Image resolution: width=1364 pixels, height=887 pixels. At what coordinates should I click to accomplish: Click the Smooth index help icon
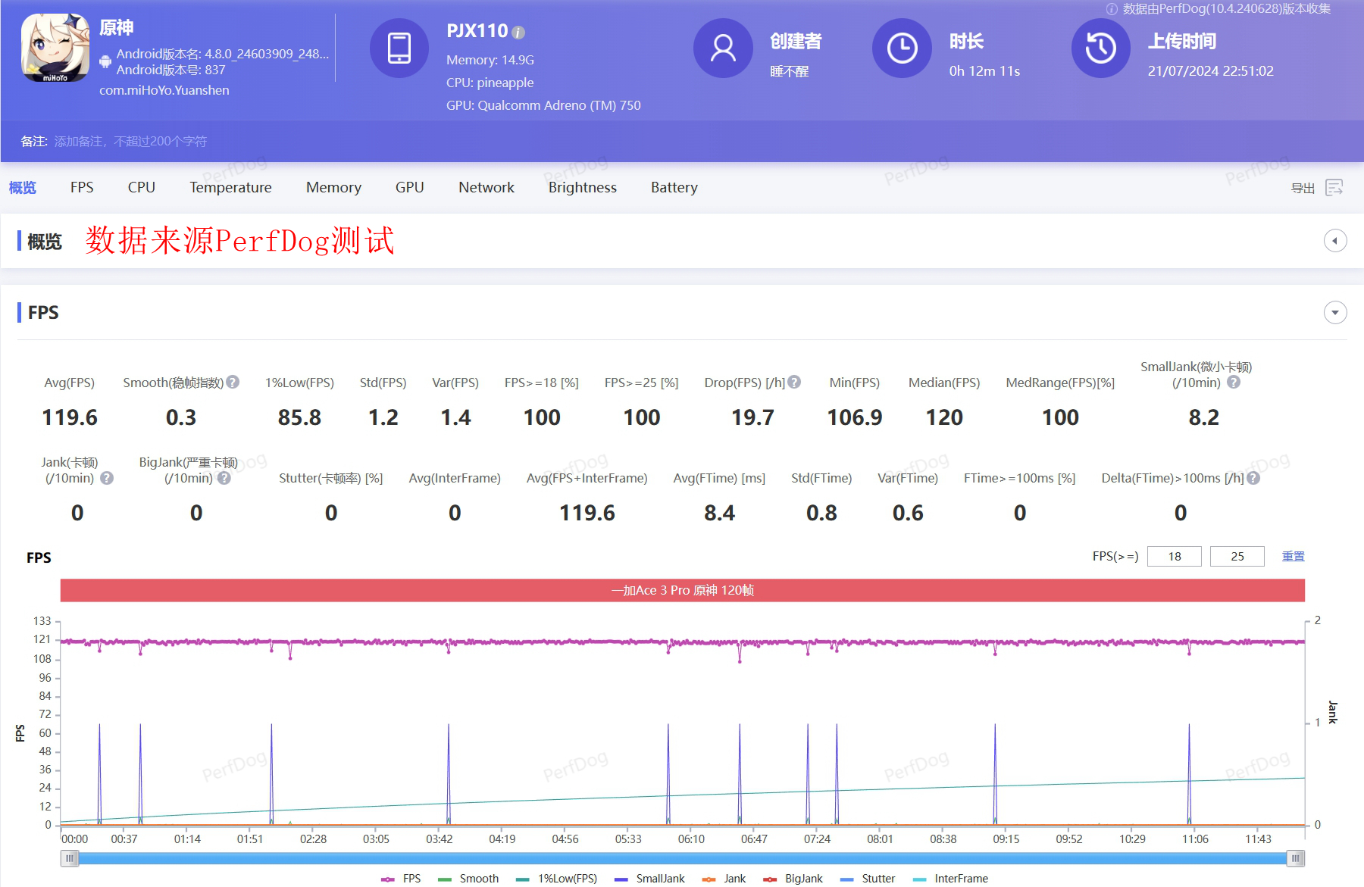pos(233,383)
